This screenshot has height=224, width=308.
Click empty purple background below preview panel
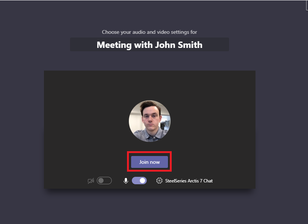(x=150, y=208)
